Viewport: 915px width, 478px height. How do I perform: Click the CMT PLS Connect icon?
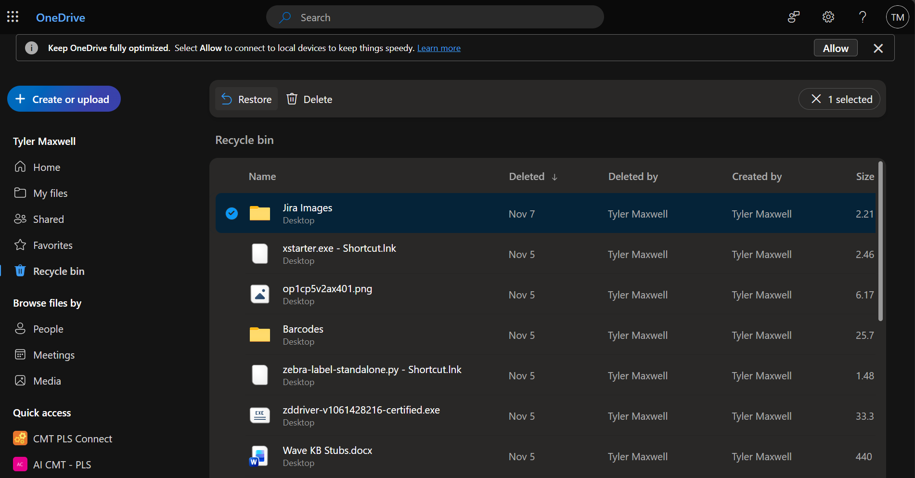(x=20, y=439)
